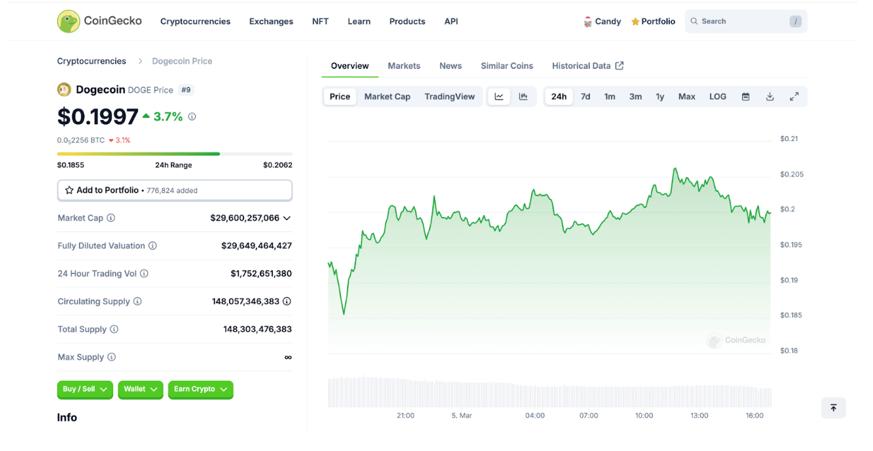Click the Search input field
This screenshot has width=873, height=451.
(x=739, y=21)
